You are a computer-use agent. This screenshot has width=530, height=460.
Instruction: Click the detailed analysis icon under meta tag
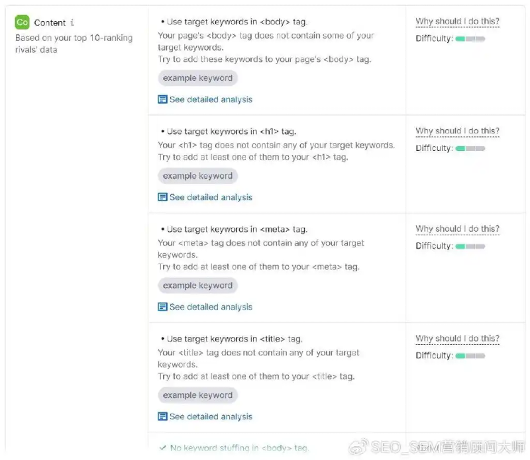click(x=162, y=307)
